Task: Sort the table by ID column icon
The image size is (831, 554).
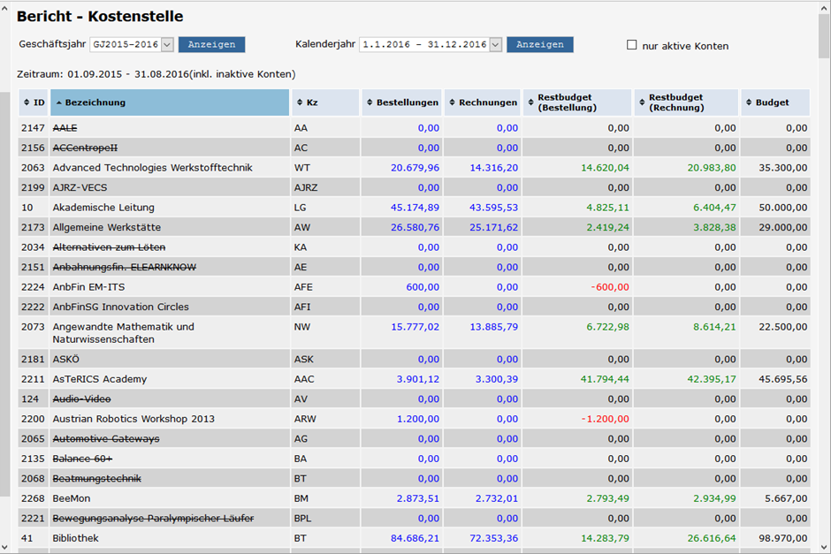Action: tap(27, 102)
